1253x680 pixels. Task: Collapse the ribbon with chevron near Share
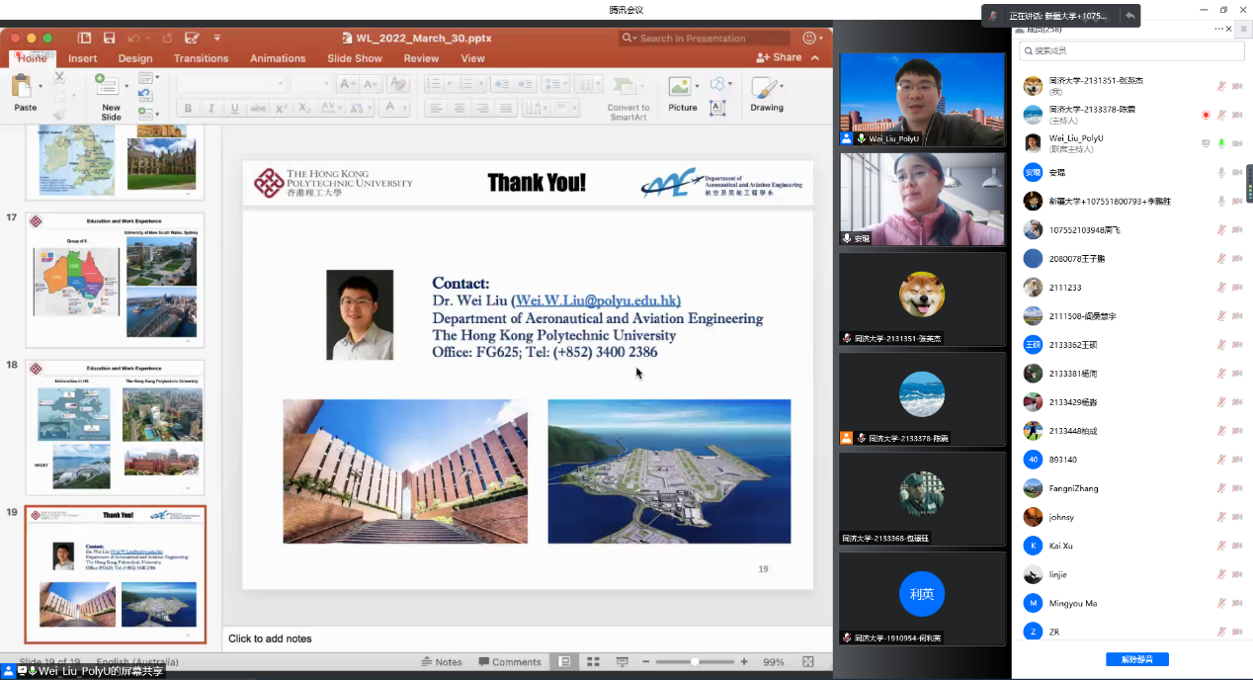click(x=817, y=58)
